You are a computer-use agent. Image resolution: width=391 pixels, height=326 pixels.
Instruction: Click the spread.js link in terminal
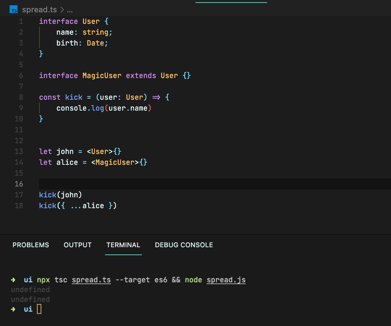[x=226, y=280]
